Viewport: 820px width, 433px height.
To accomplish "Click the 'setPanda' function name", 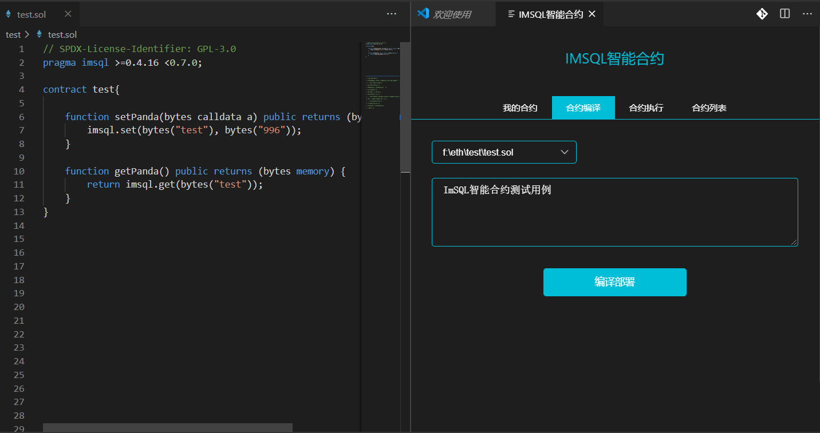I will coord(137,117).
